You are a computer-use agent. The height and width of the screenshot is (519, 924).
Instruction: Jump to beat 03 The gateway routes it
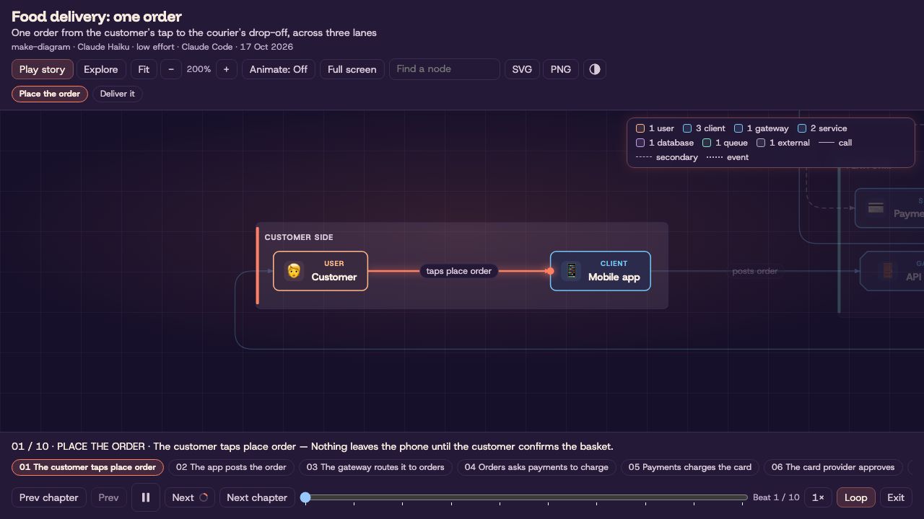375,467
